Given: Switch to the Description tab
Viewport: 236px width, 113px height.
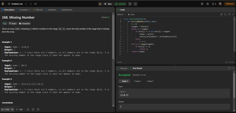Looking at the screenshot, I should [8, 10].
